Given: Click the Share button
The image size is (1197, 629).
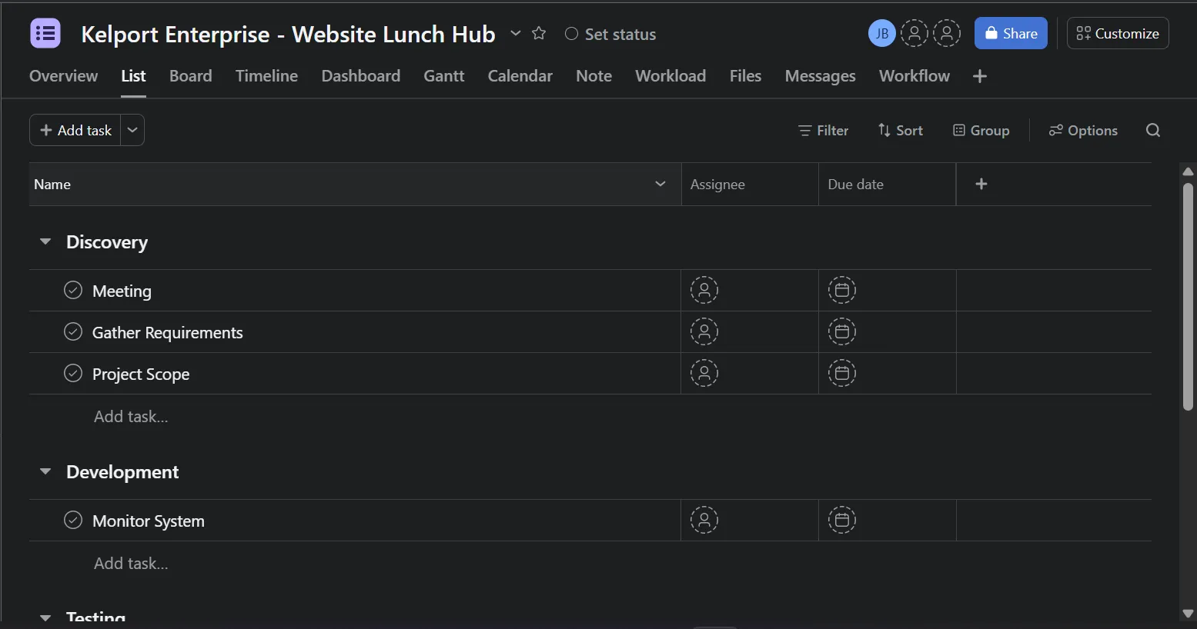Looking at the screenshot, I should [1011, 34].
